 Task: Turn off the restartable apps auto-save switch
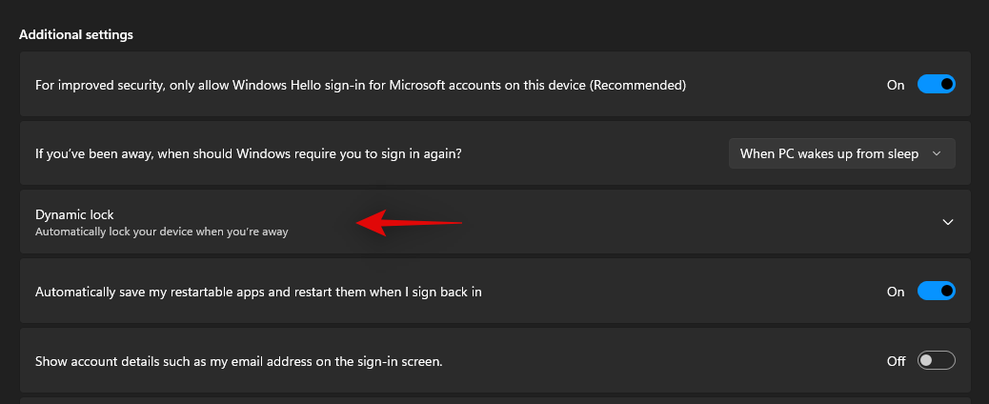click(x=936, y=291)
